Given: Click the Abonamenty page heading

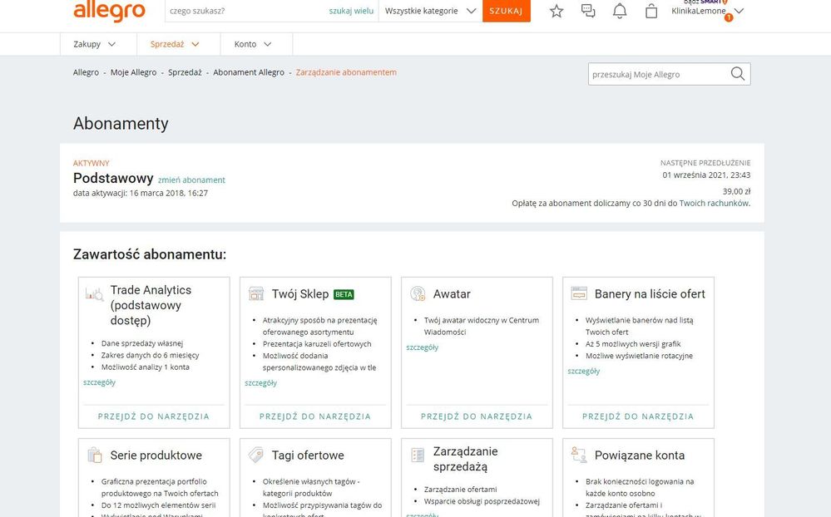Looking at the screenshot, I should coord(121,123).
